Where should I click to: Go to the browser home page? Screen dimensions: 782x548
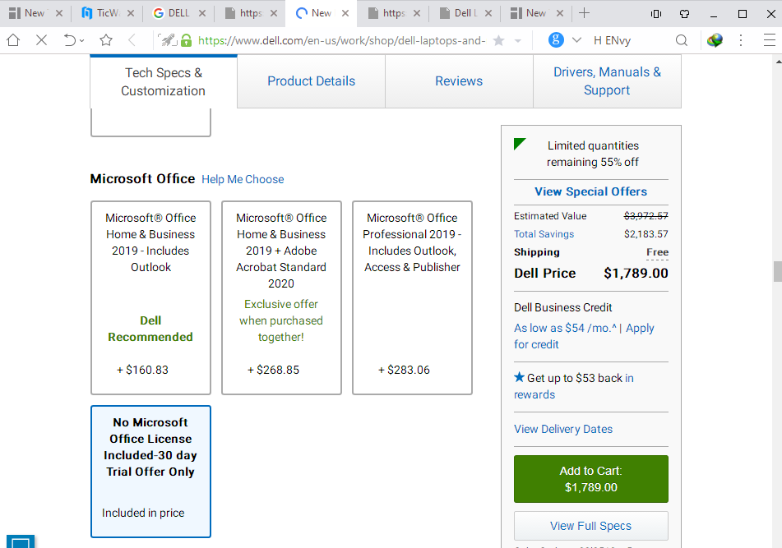(13, 40)
